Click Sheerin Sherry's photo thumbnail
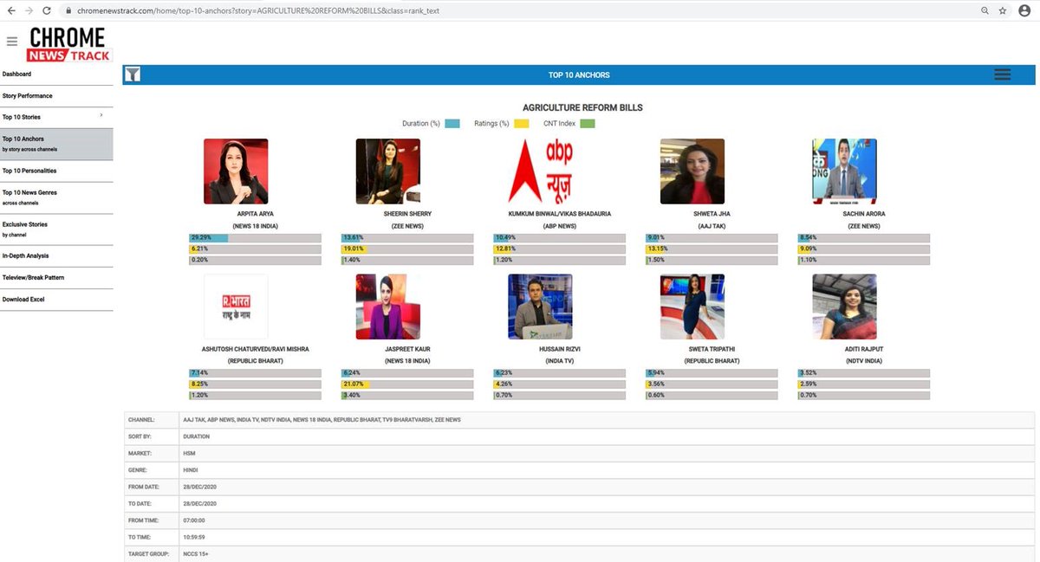 388,171
